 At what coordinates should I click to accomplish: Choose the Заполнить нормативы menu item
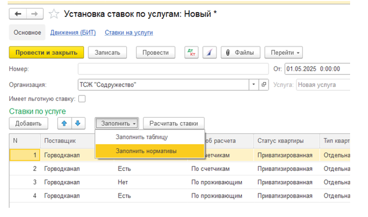coord(150,151)
